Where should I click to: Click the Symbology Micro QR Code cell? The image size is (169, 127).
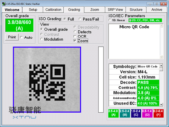148,66
